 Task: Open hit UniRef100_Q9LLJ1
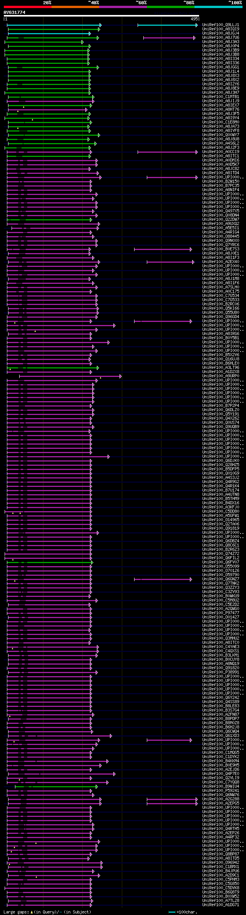pyautogui.click(x=221, y=25)
